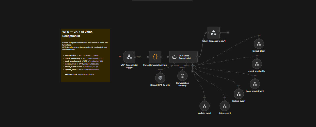Click the check_availability WF2 line in sticky note
This screenshot has height=127, width=316.
[x=83, y=58]
